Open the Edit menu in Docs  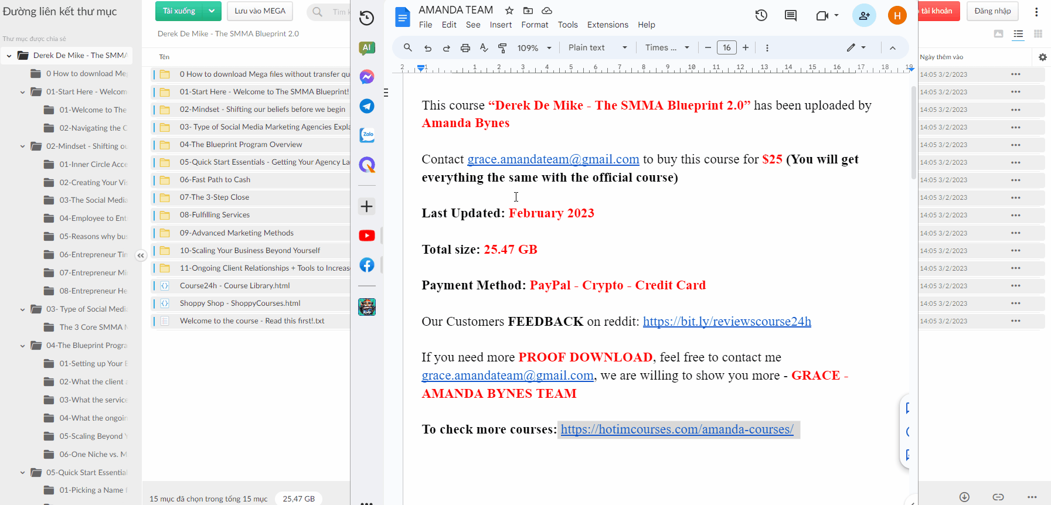click(449, 25)
